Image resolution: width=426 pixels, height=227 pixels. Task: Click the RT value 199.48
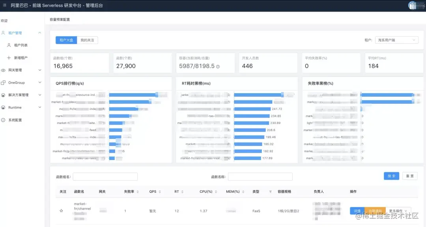point(271,137)
